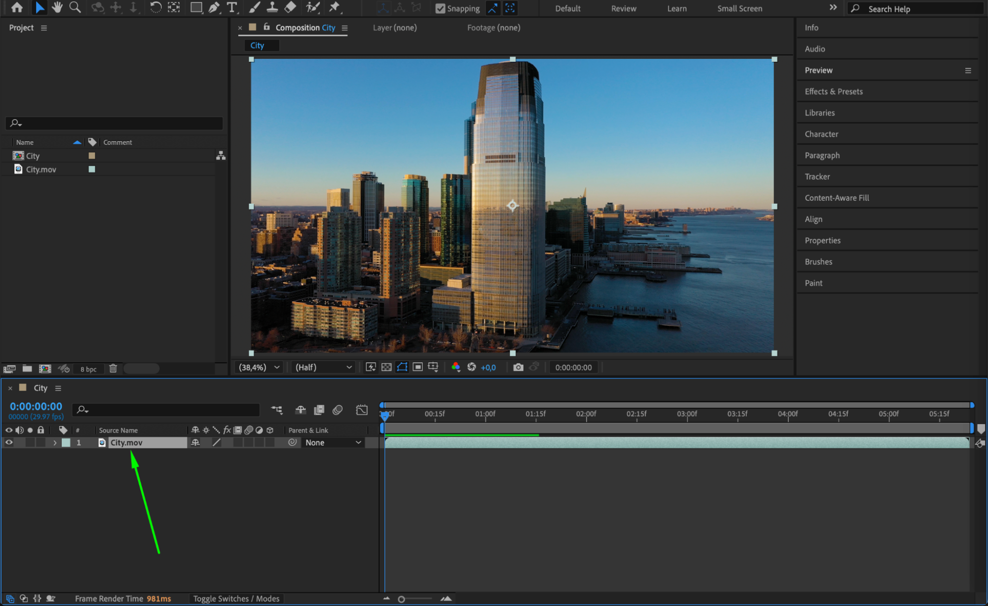Pick the Hand tool in toolbar
This screenshot has width=988, height=606.
[57, 7]
